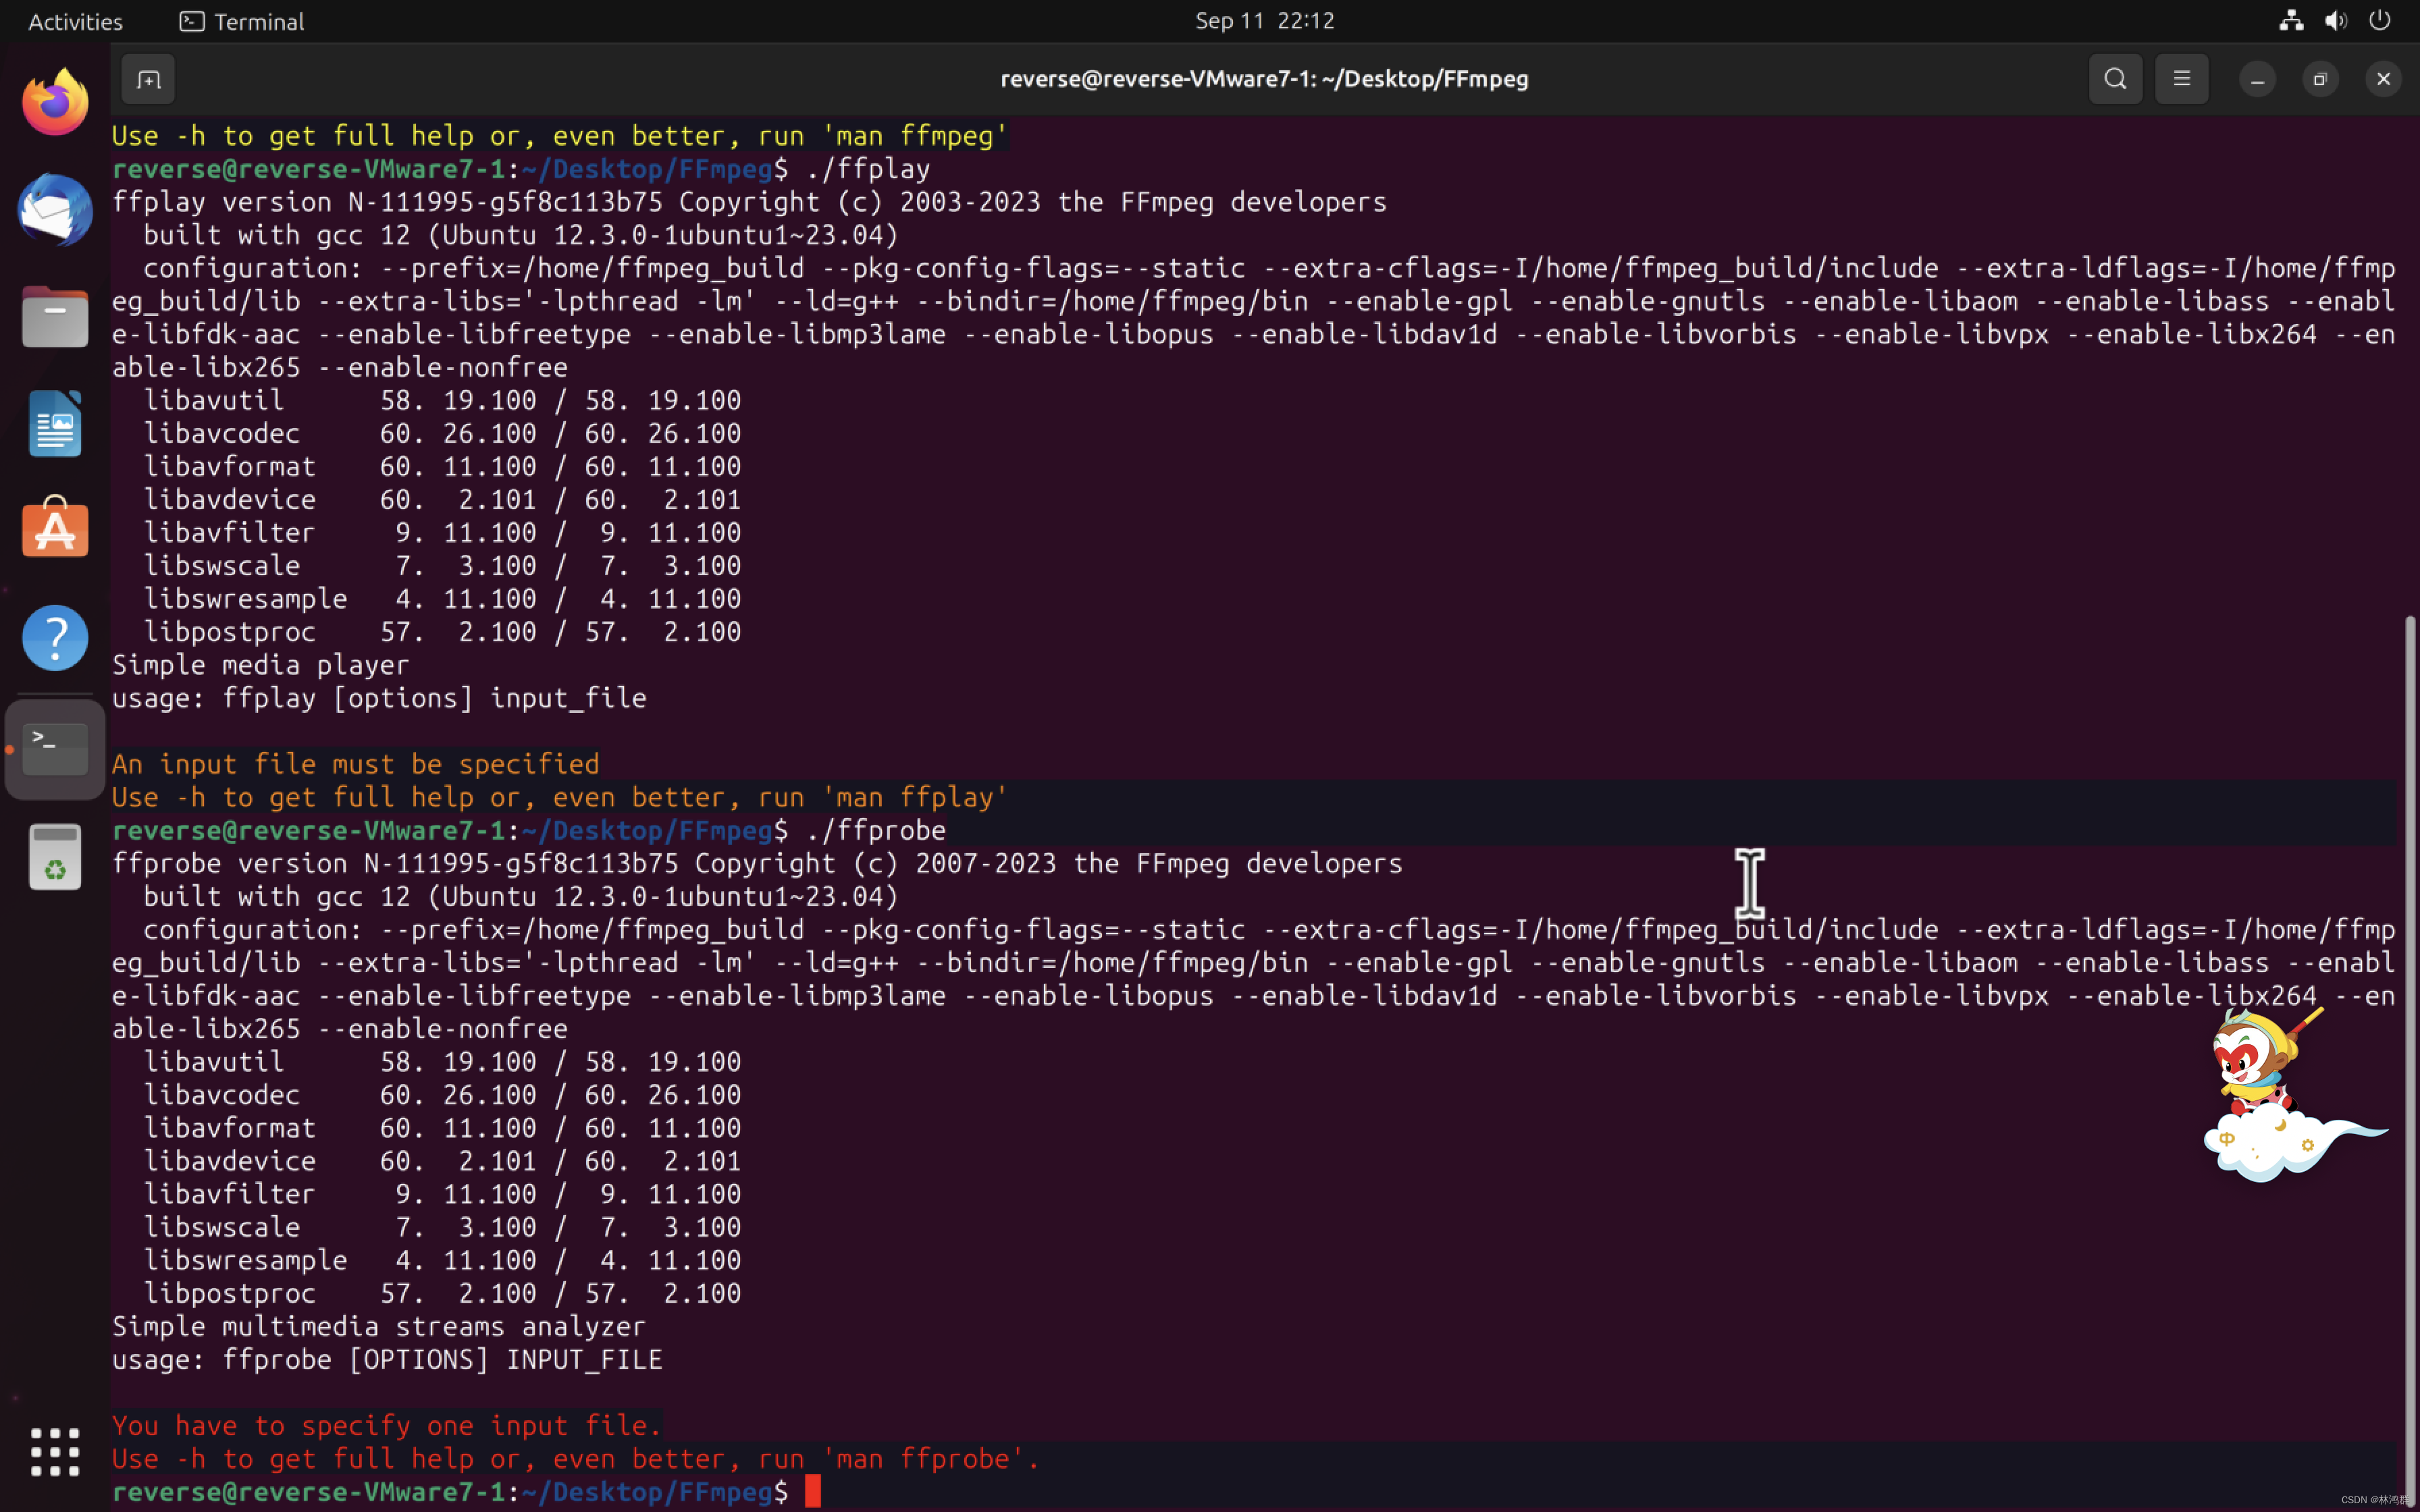This screenshot has height=1512, width=2420.
Task: Open the network status icon
Action: pyautogui.click(x=2291, y=21)
